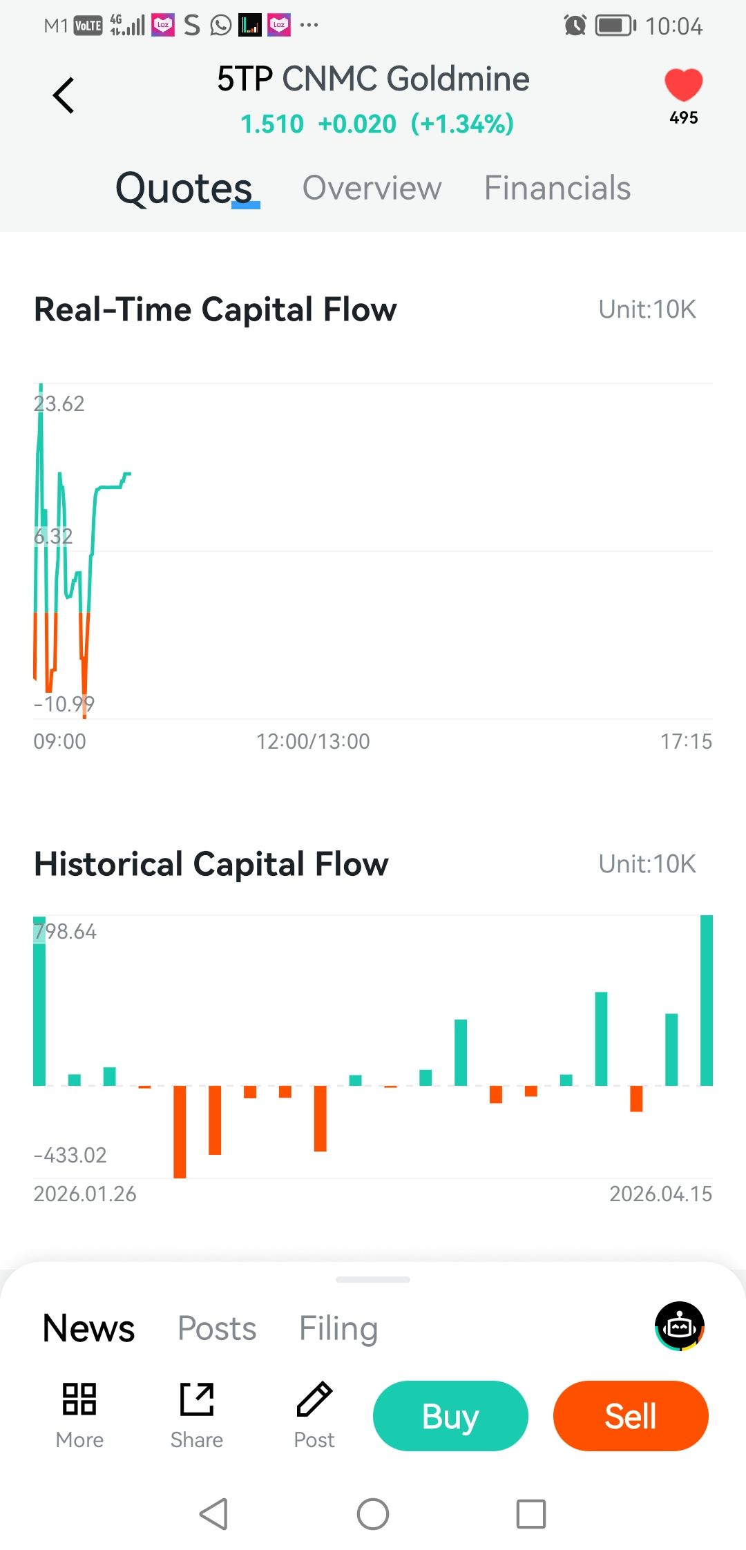This screenshot has height=1550, width=746.
Task: Switch to the Financials tab
Action: [557, 188]
